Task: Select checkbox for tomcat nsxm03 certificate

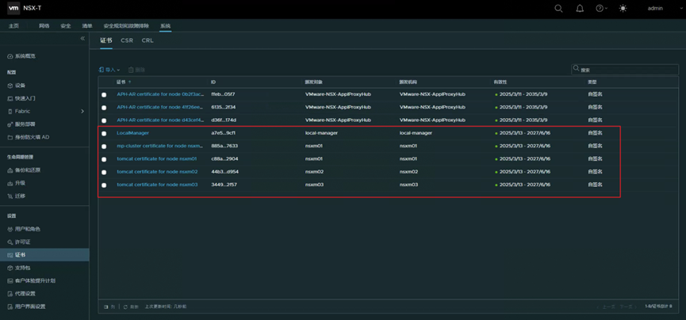Action: coord(104,185)
